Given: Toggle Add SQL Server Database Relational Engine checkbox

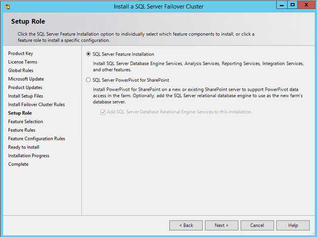Looking at the screenshot, I should 103,112.
